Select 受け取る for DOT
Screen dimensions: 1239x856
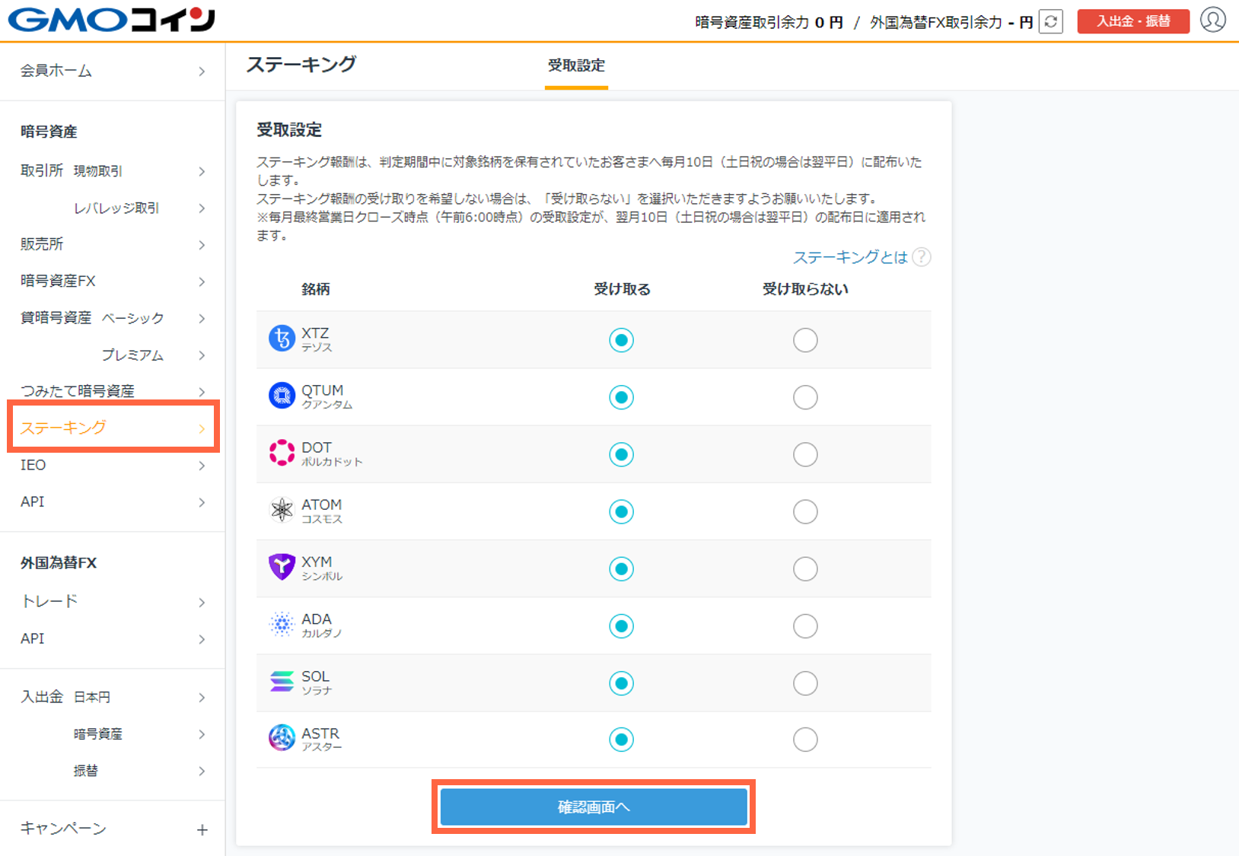pyautogui.click(x=621, y=454)
